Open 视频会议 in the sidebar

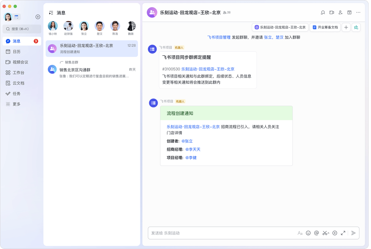coord(22,62)
